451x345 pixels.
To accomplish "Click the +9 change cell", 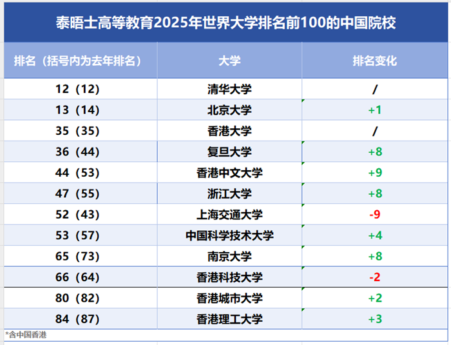I will [375, 173].
